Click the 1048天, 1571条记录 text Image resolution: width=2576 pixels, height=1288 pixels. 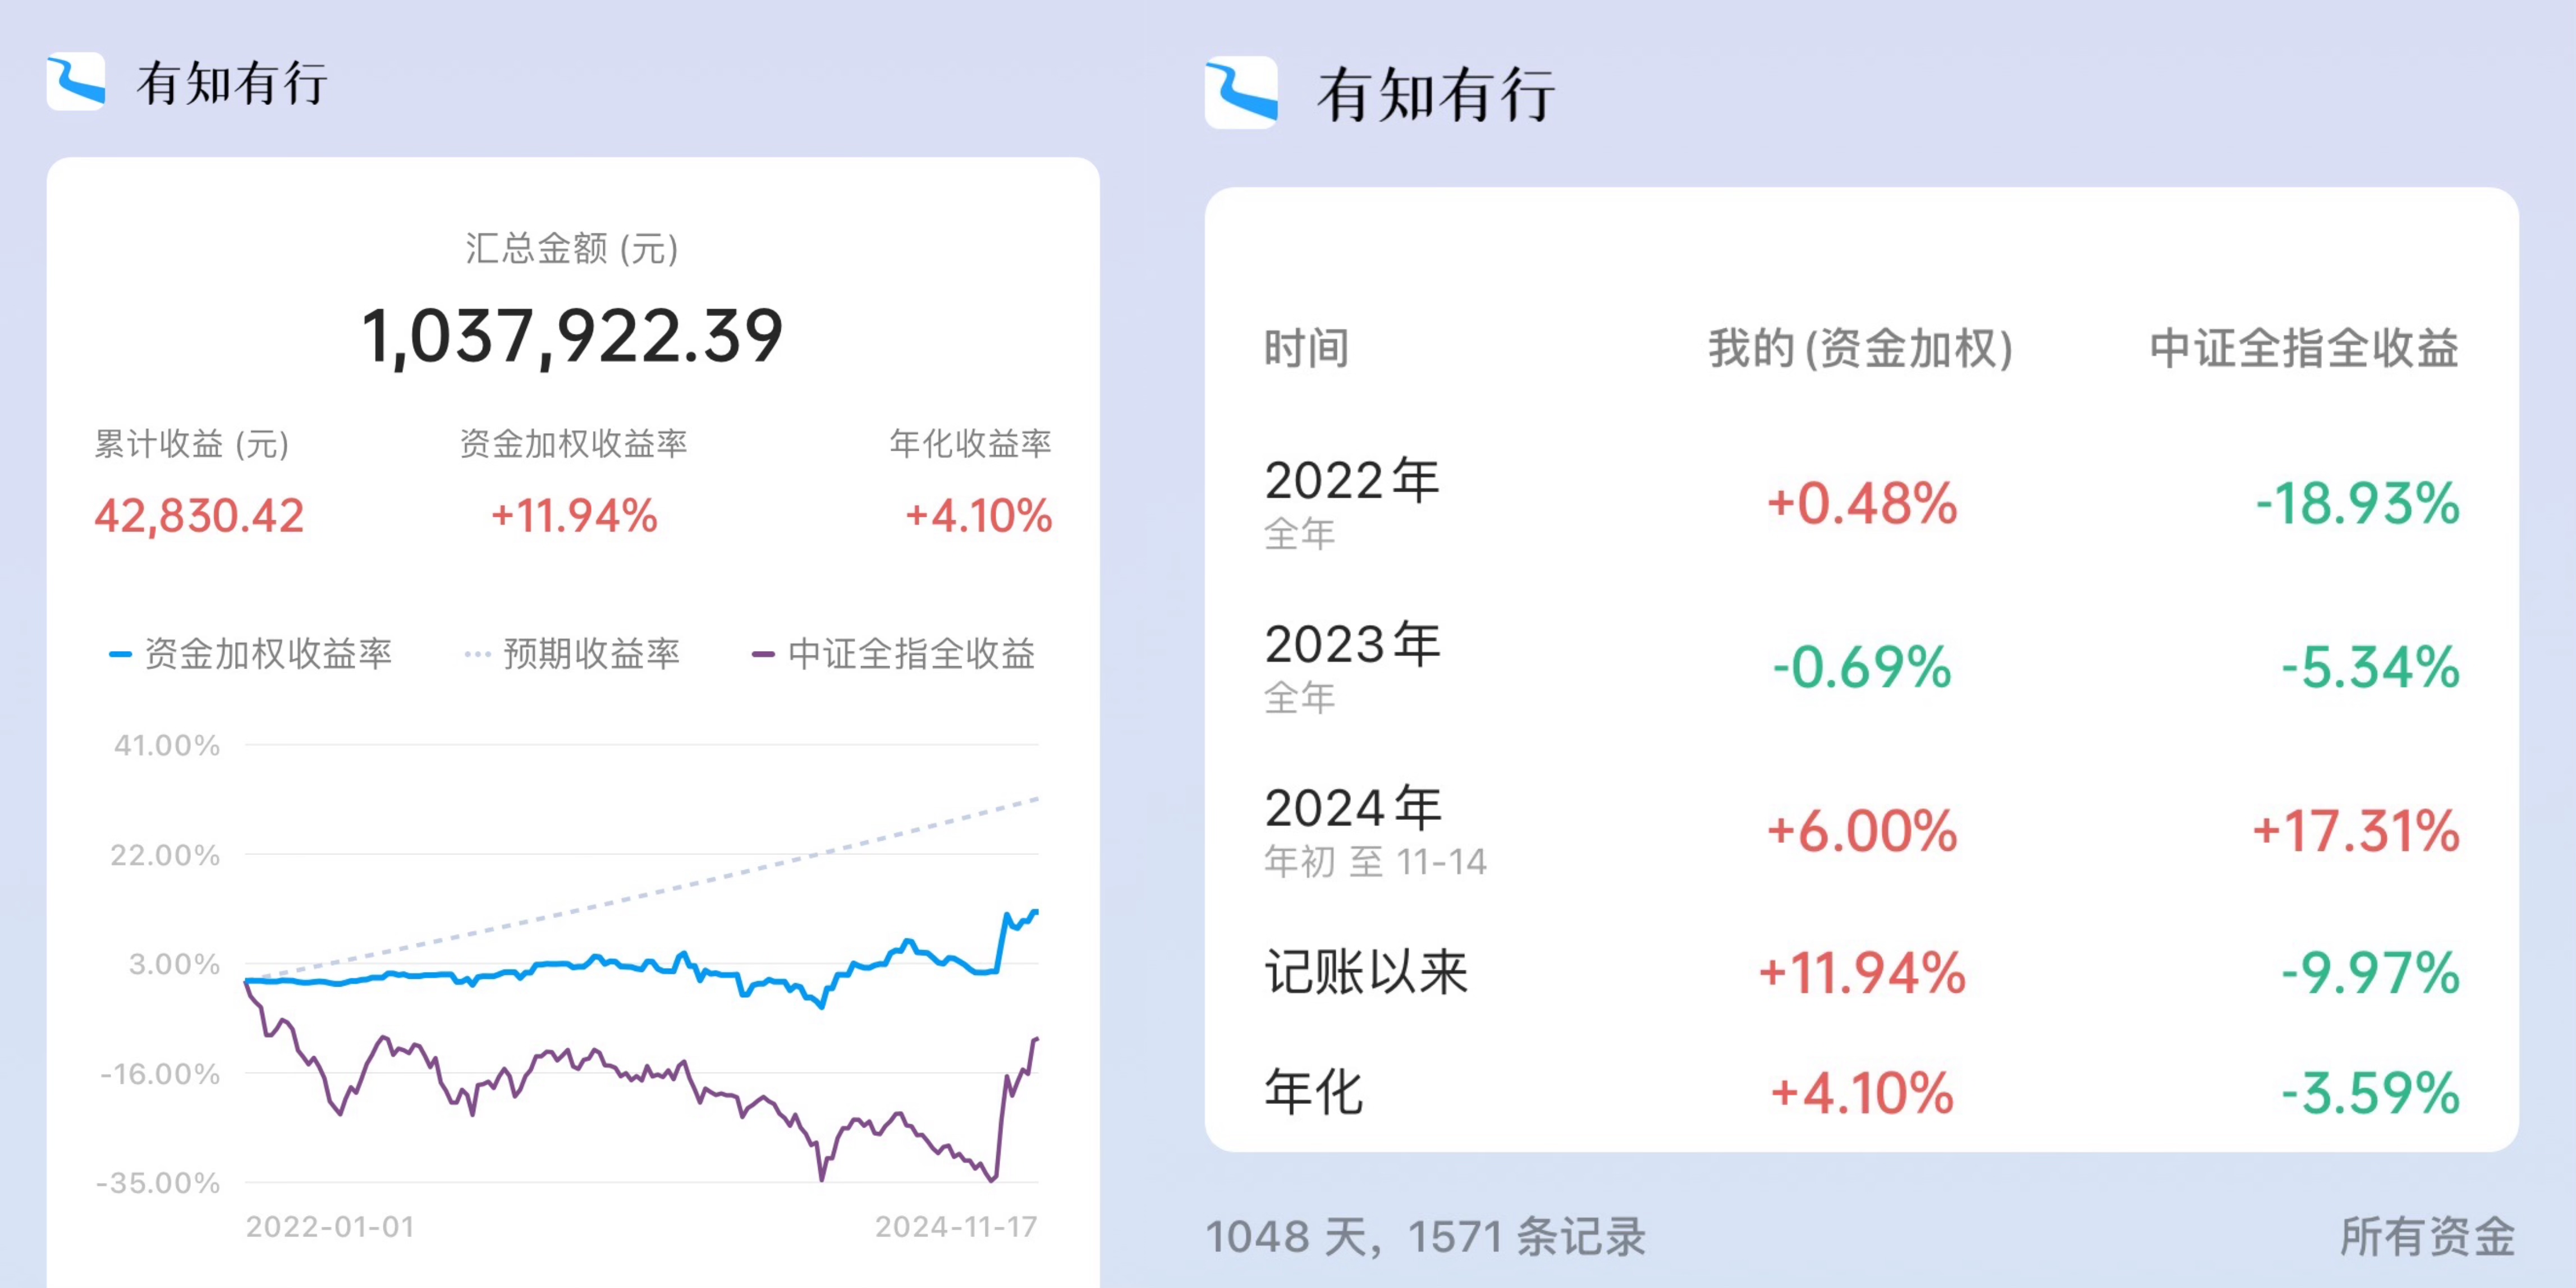pyautogui.click(x=1426, y=1237)
